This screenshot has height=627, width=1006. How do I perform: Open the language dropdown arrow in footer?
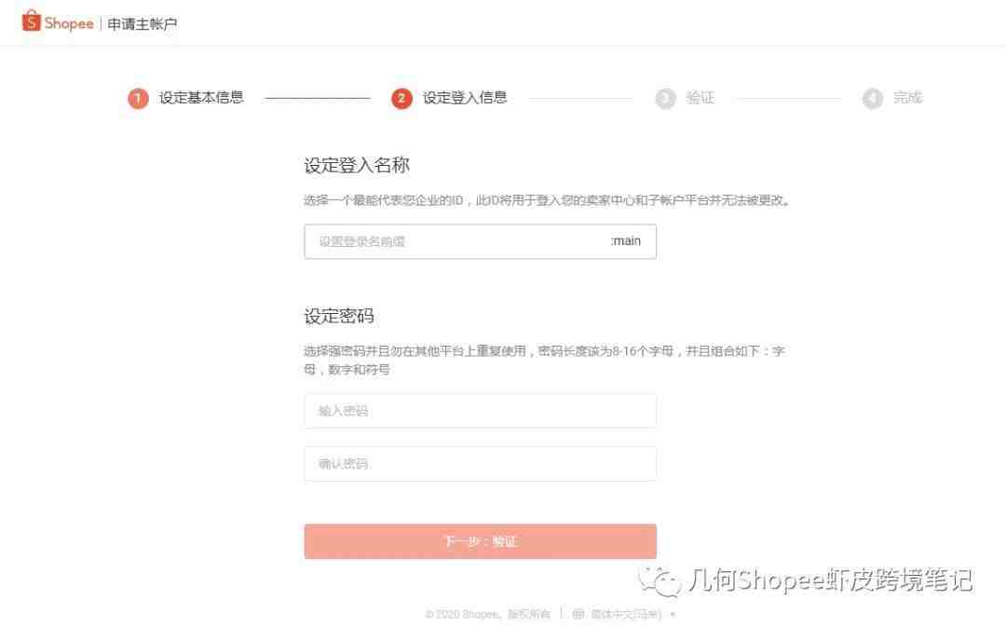point(673,615)
